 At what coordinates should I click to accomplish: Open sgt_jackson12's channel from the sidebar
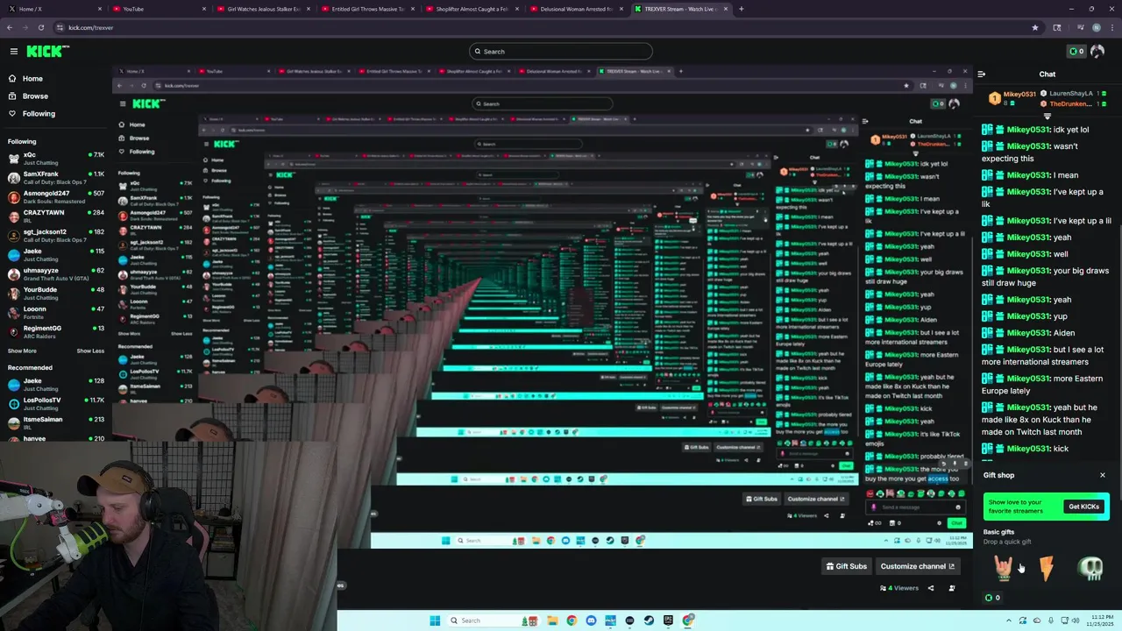point(56,235)
